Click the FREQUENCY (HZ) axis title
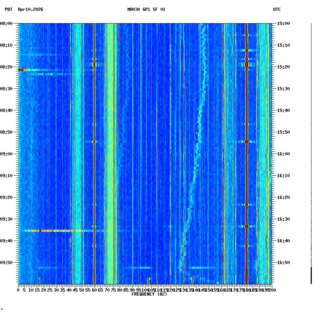This screenshot has height=313, width=327. tap(149, 294)
